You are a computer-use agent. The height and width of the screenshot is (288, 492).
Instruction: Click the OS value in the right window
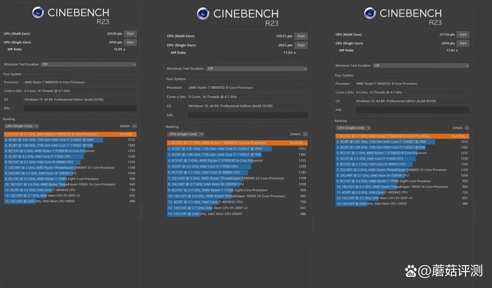[x=412, y=101]
